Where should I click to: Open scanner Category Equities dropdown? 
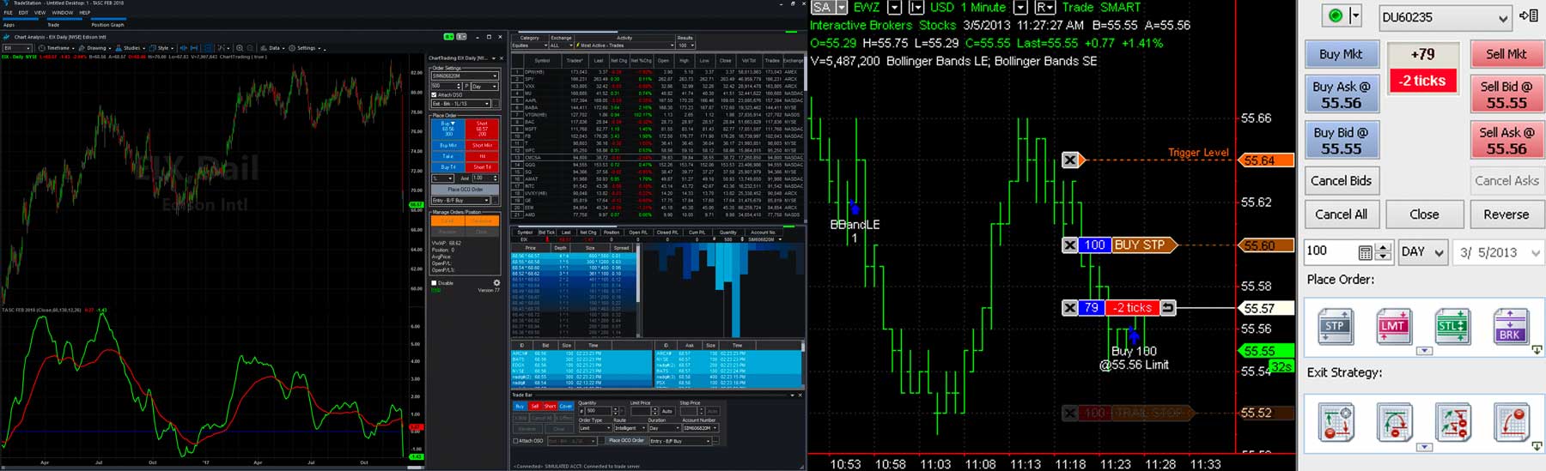point(530,45)
